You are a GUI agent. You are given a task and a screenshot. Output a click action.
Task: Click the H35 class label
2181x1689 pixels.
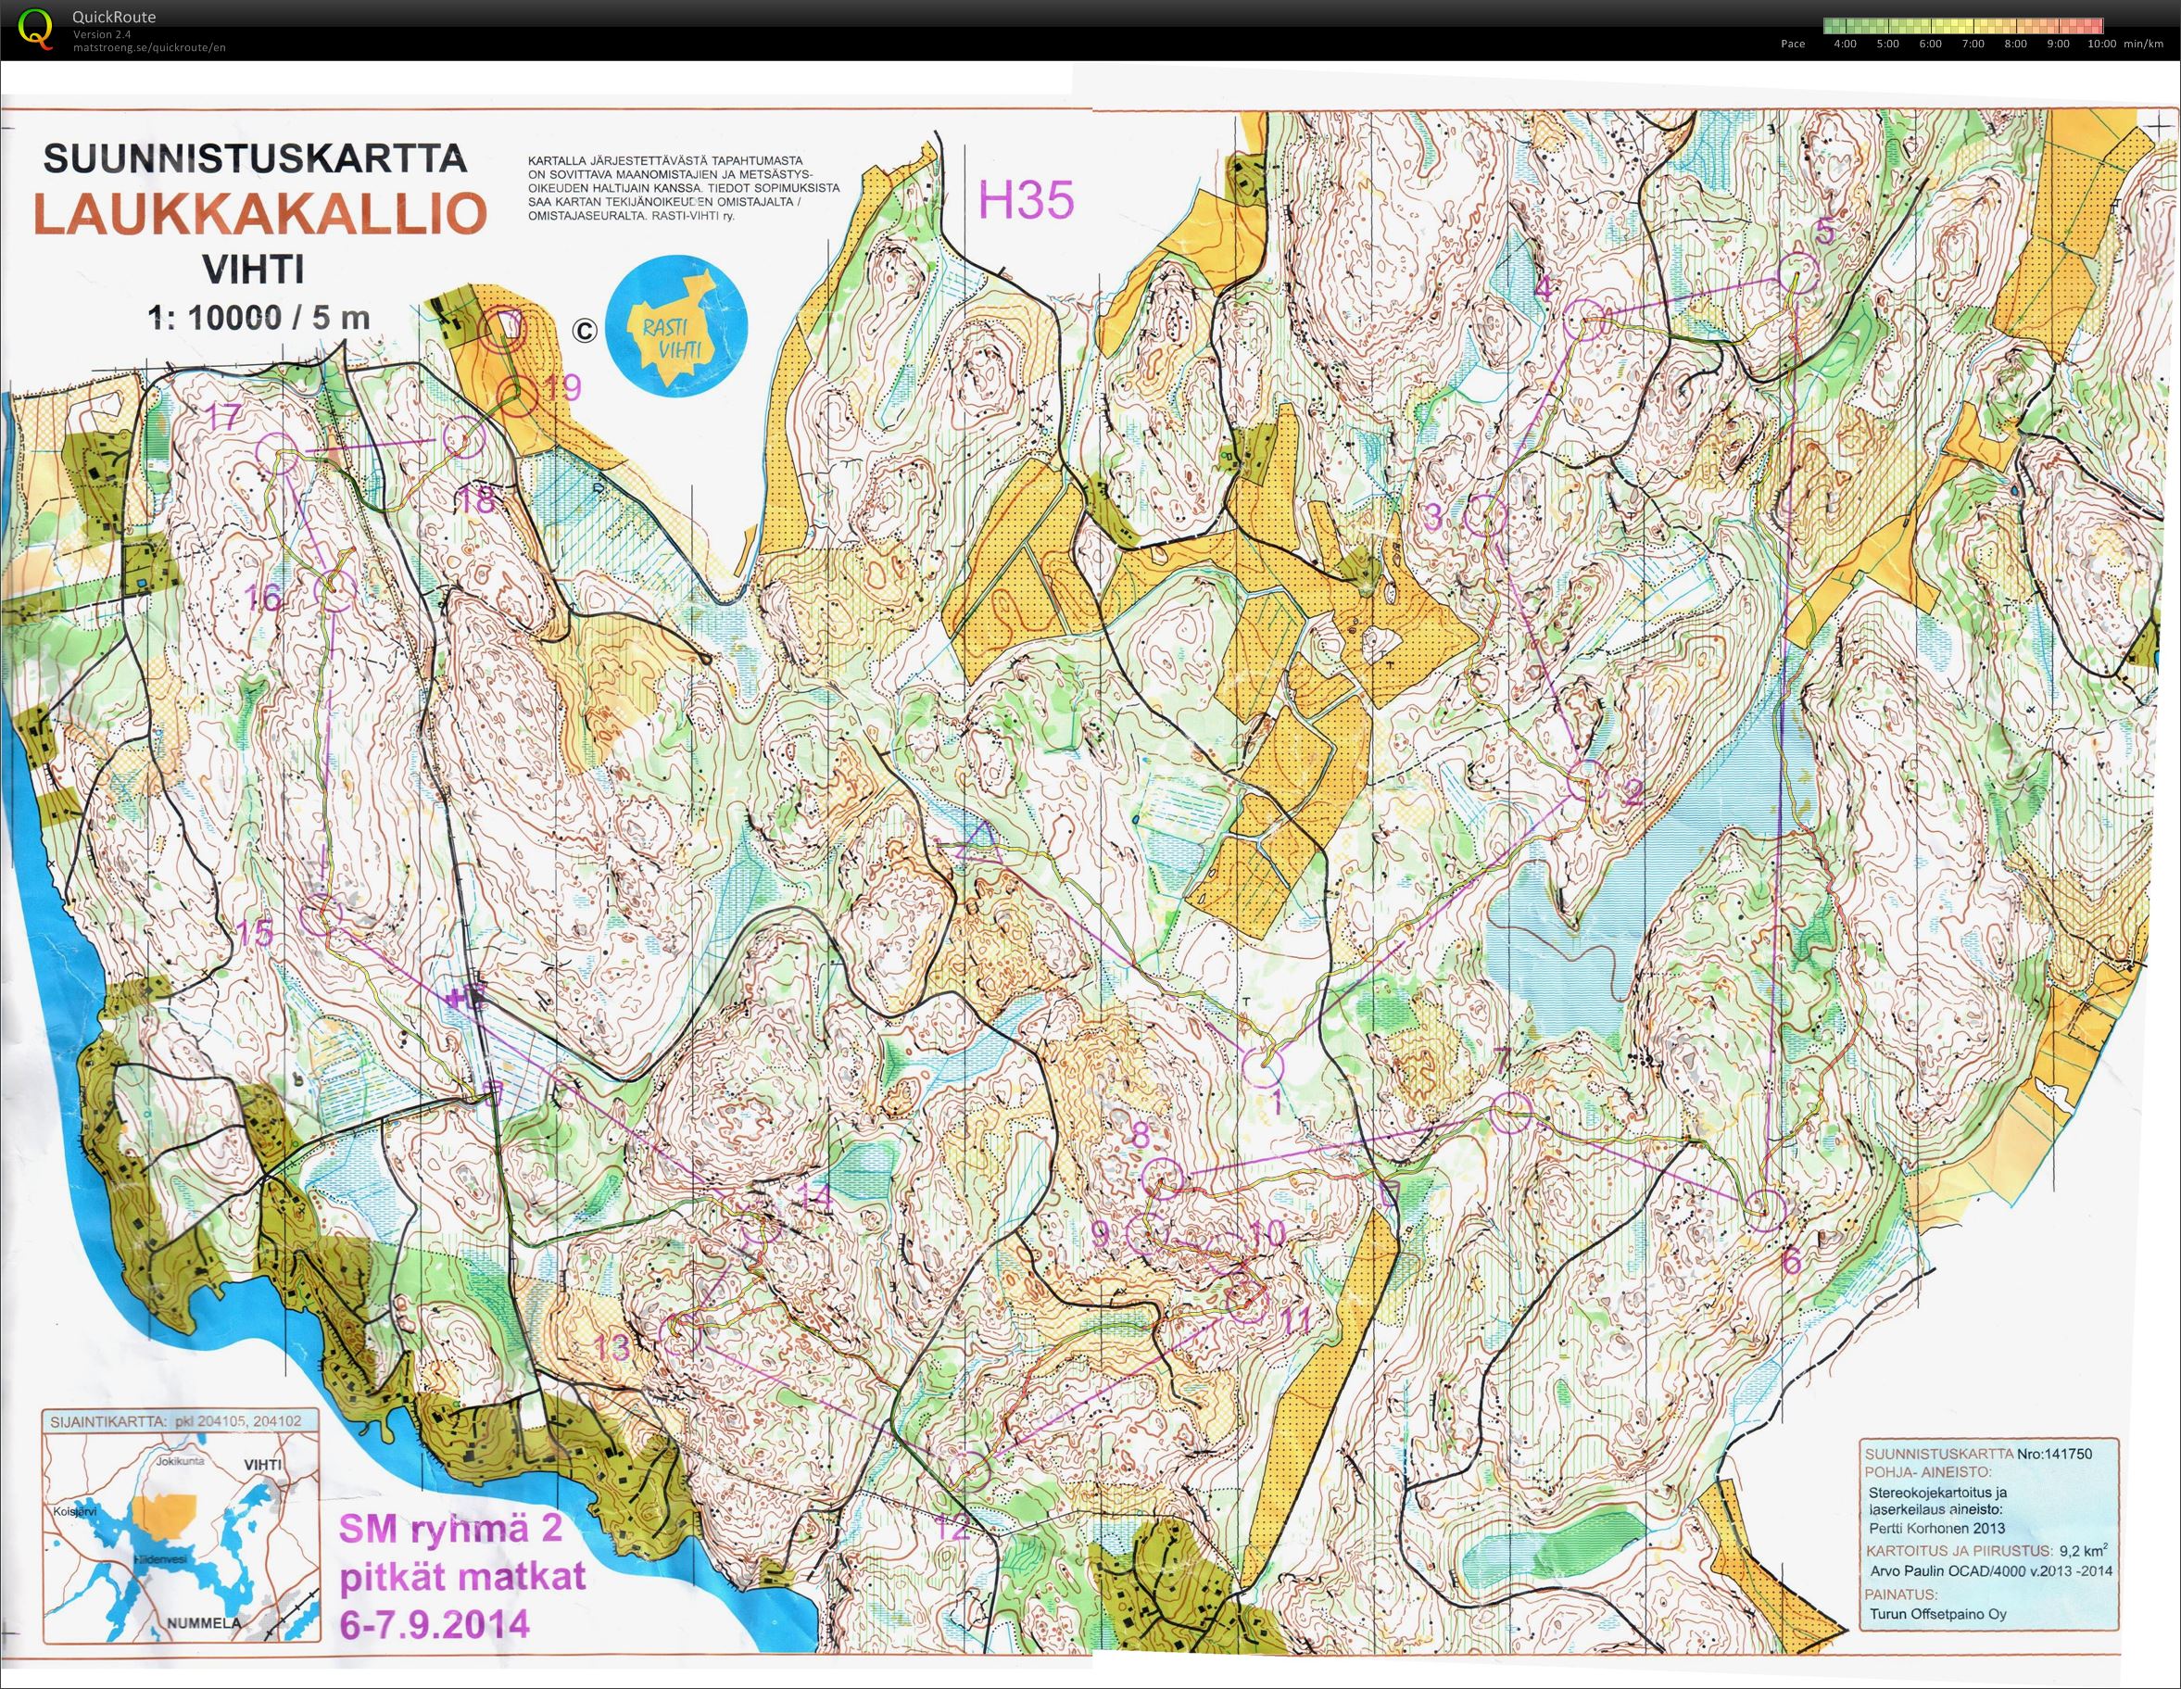tap(1027, 200)
